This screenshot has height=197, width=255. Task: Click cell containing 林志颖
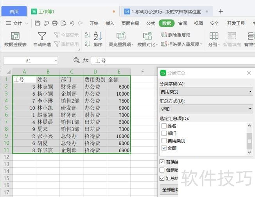[48, 87]
